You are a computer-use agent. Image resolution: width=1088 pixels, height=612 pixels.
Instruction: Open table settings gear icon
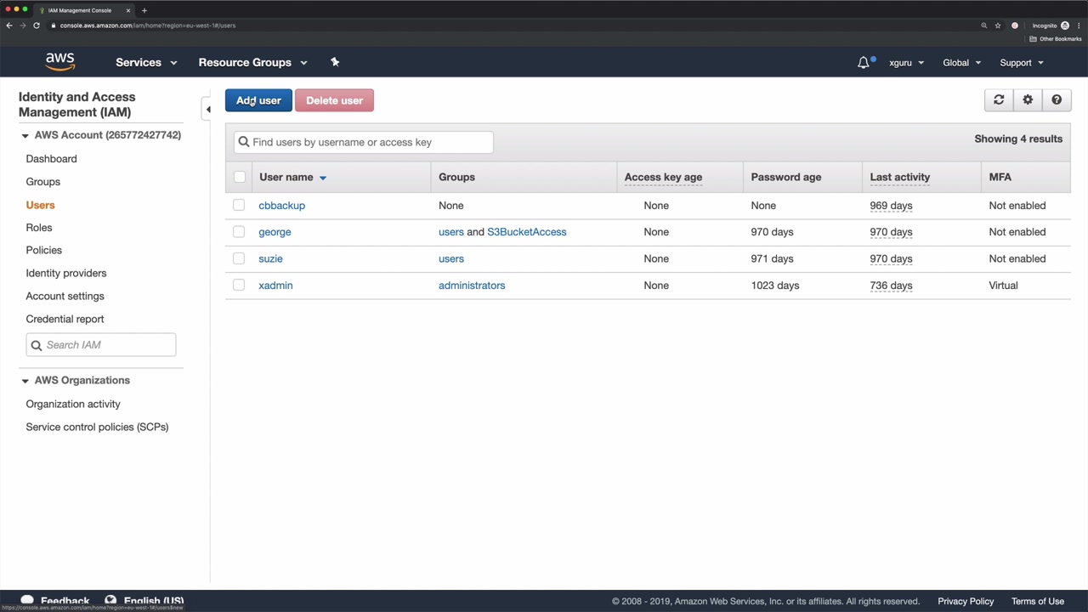tap(1028, 100)
